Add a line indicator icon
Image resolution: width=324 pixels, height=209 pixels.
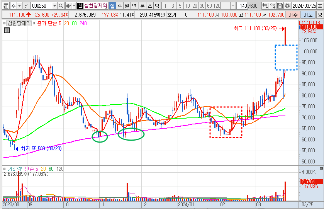pos(273,6)
